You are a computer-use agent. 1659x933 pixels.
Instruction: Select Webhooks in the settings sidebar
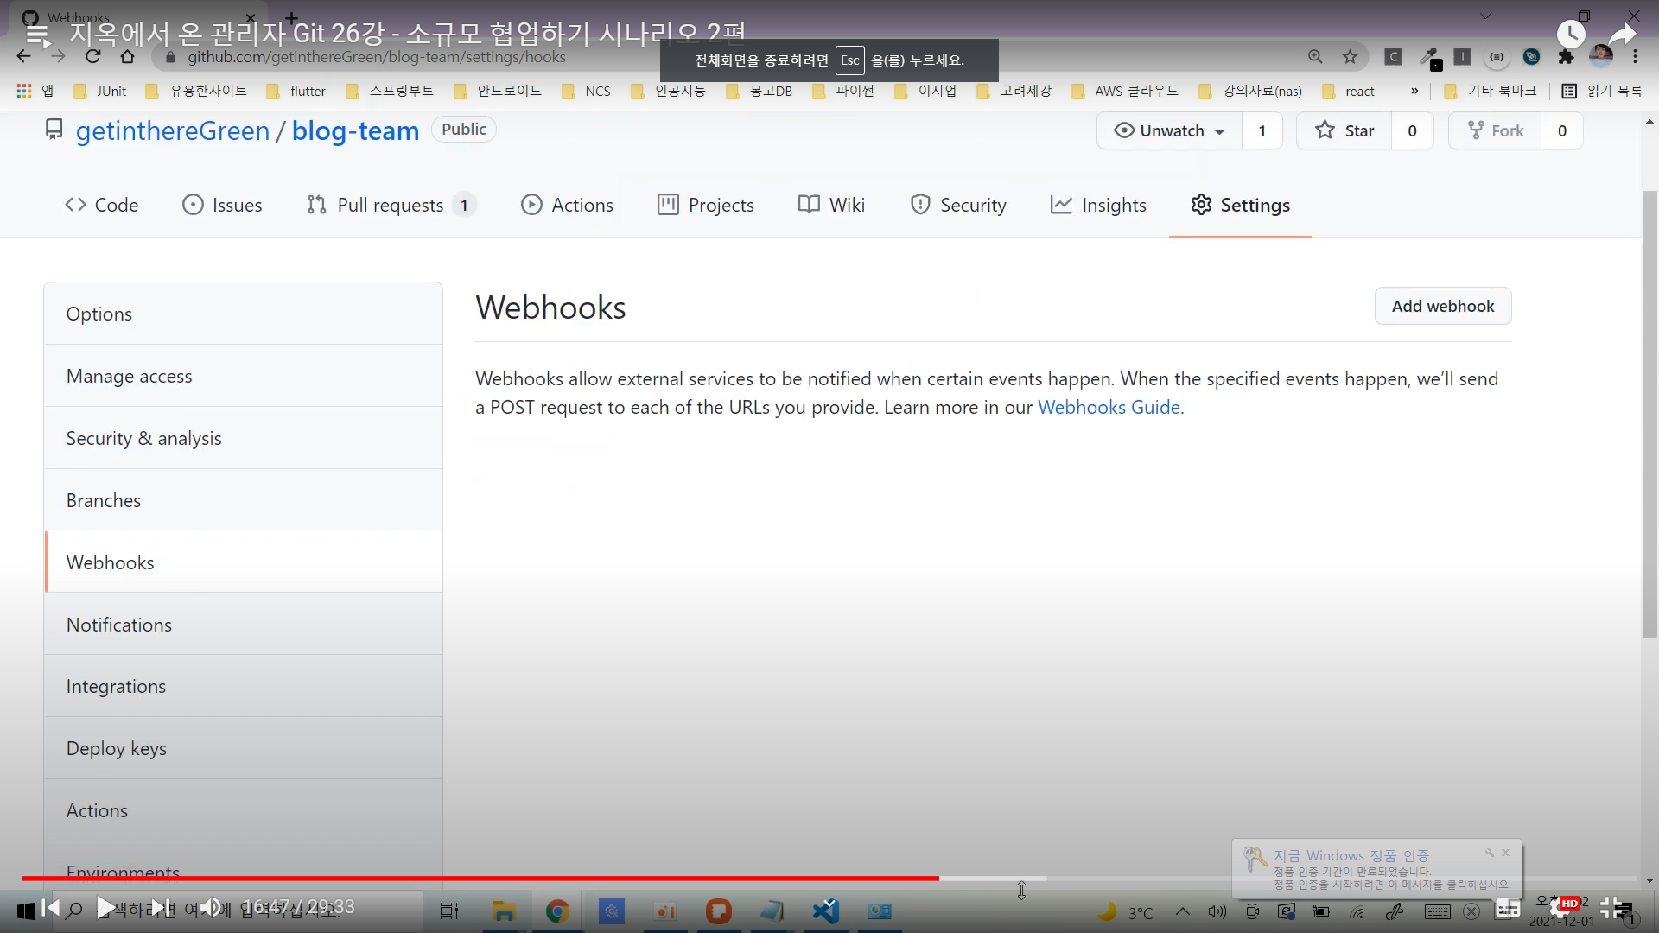coord(244,562)
